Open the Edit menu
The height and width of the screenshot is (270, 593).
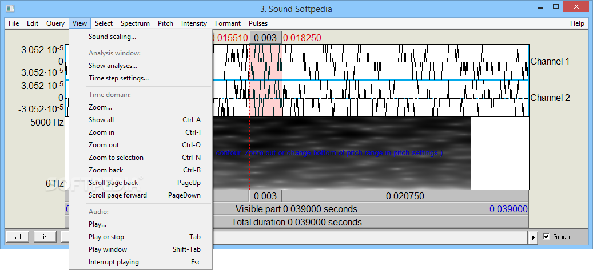click(x=33, y=23)
